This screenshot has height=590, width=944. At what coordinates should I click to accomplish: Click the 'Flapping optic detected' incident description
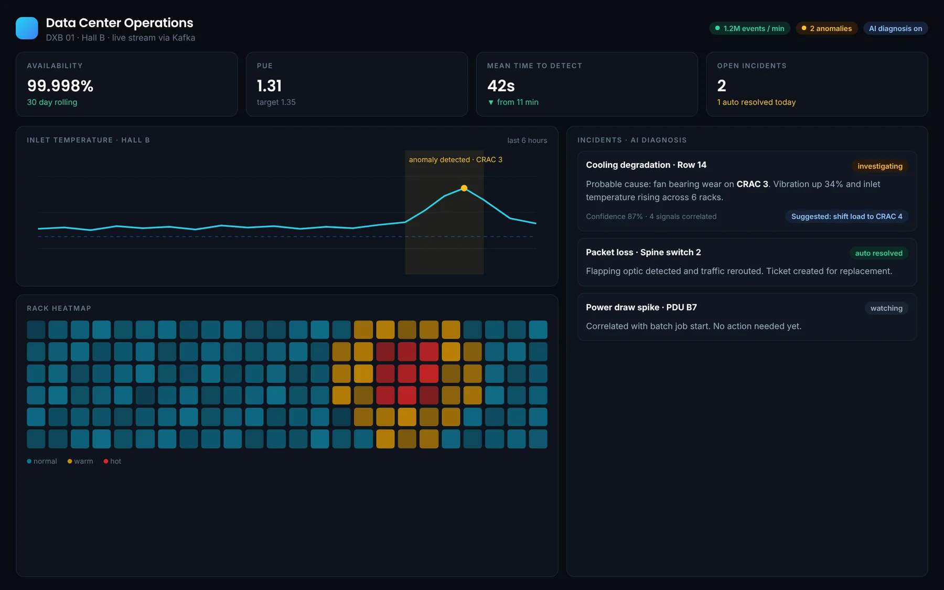tap(739, 271)
